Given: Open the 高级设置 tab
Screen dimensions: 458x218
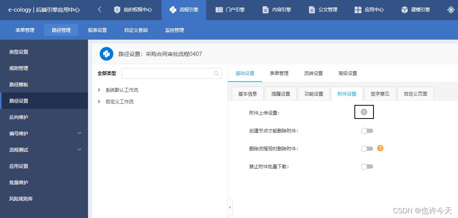Looking at the screenshot, I should click(347, 73).
